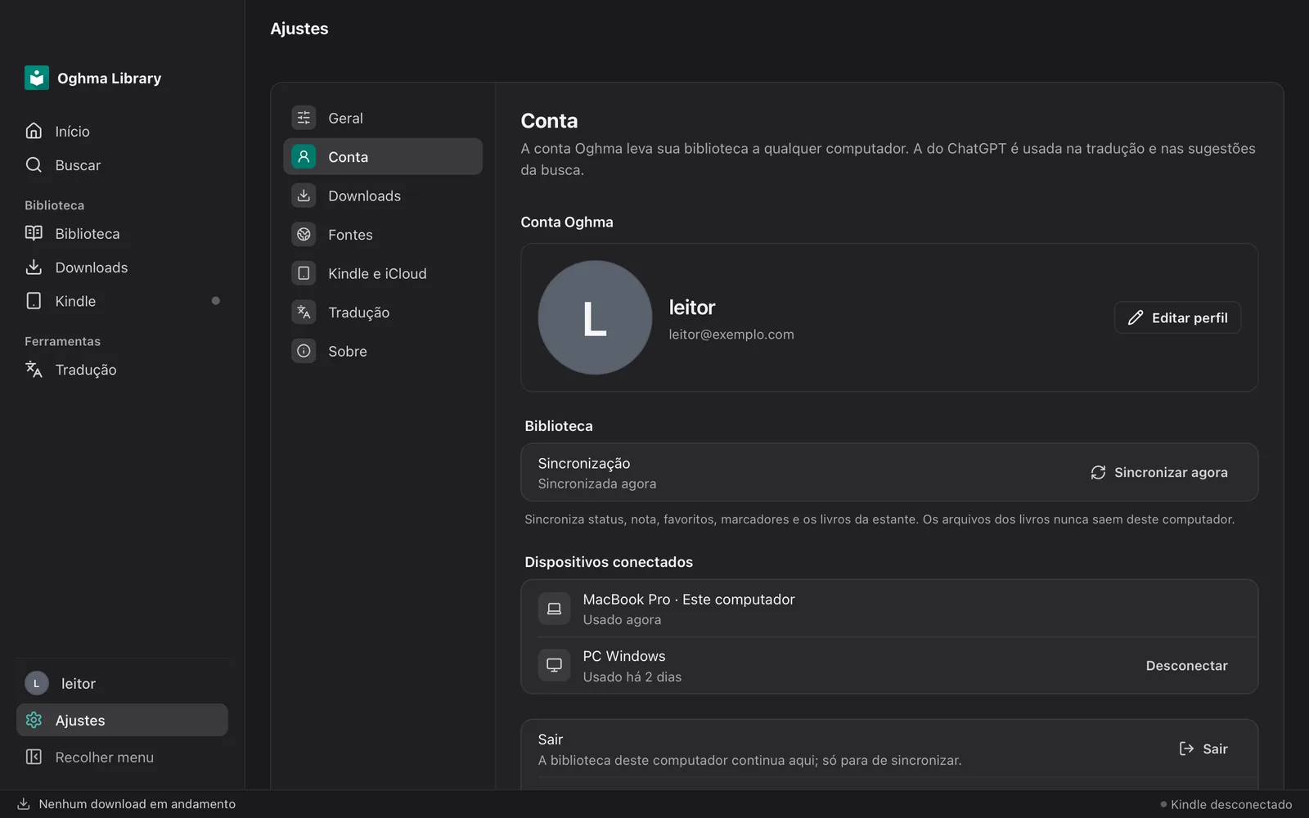Open the leitor account entry in sidebar

point(122,683)
